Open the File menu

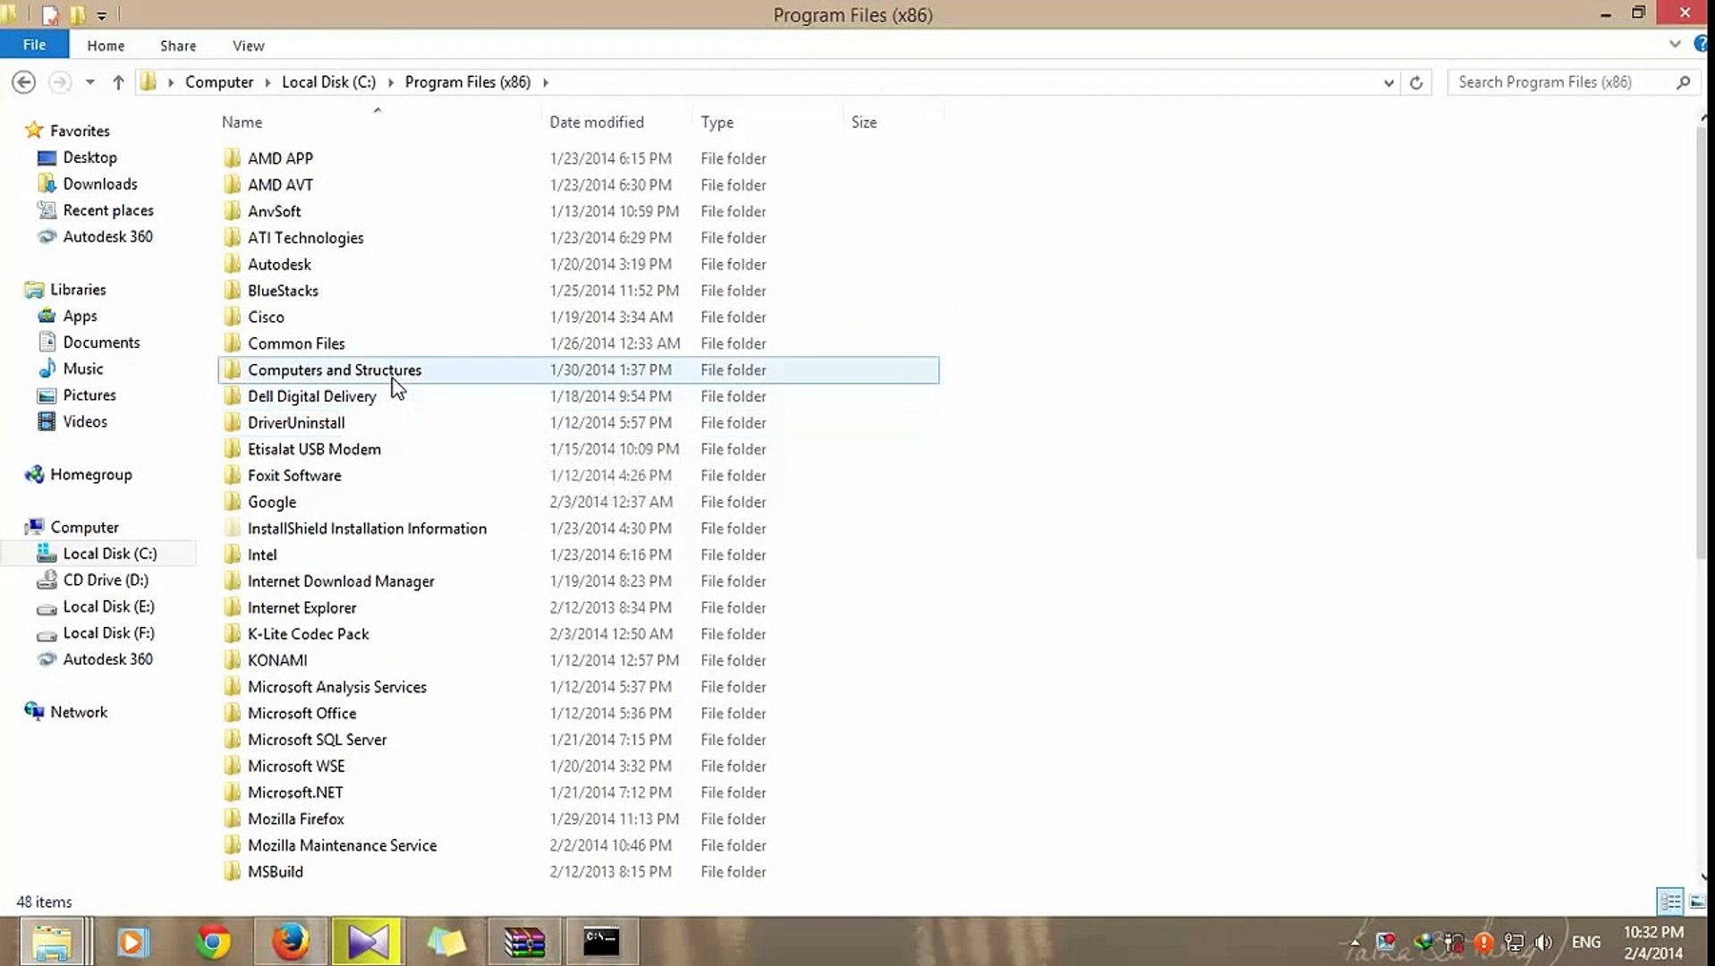[x=34, y=45]
